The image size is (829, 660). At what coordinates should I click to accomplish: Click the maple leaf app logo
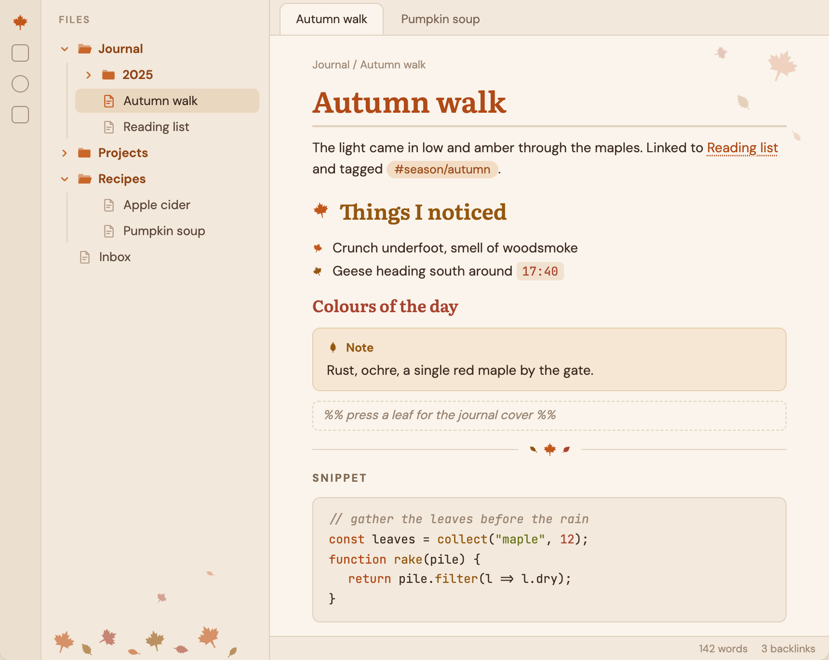(20, 22)
